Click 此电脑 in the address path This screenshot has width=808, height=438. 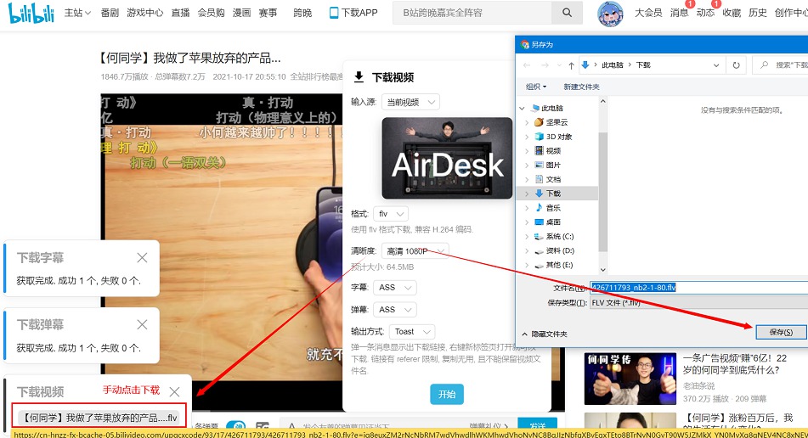pyautogui.click(x=613, y=65)
